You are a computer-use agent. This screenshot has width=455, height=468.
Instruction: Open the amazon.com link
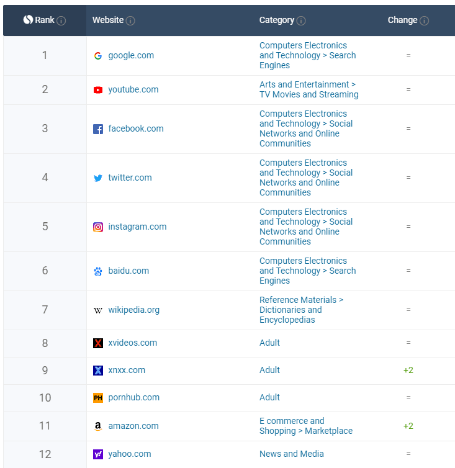coord(133,426)
